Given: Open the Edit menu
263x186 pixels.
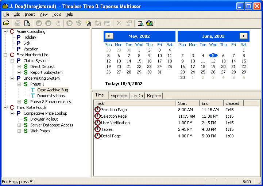Looking at the screenshot, I should tap(17, 15).
